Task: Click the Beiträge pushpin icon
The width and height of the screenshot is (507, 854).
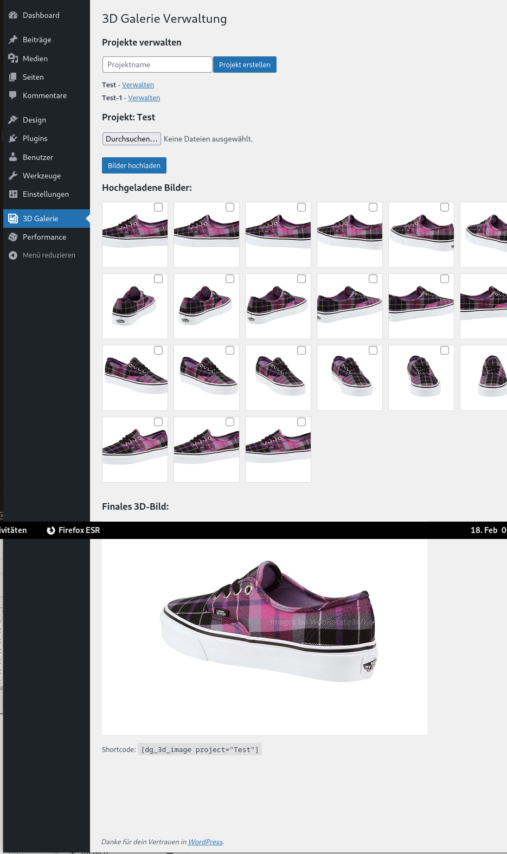Action: click(13, 40)
